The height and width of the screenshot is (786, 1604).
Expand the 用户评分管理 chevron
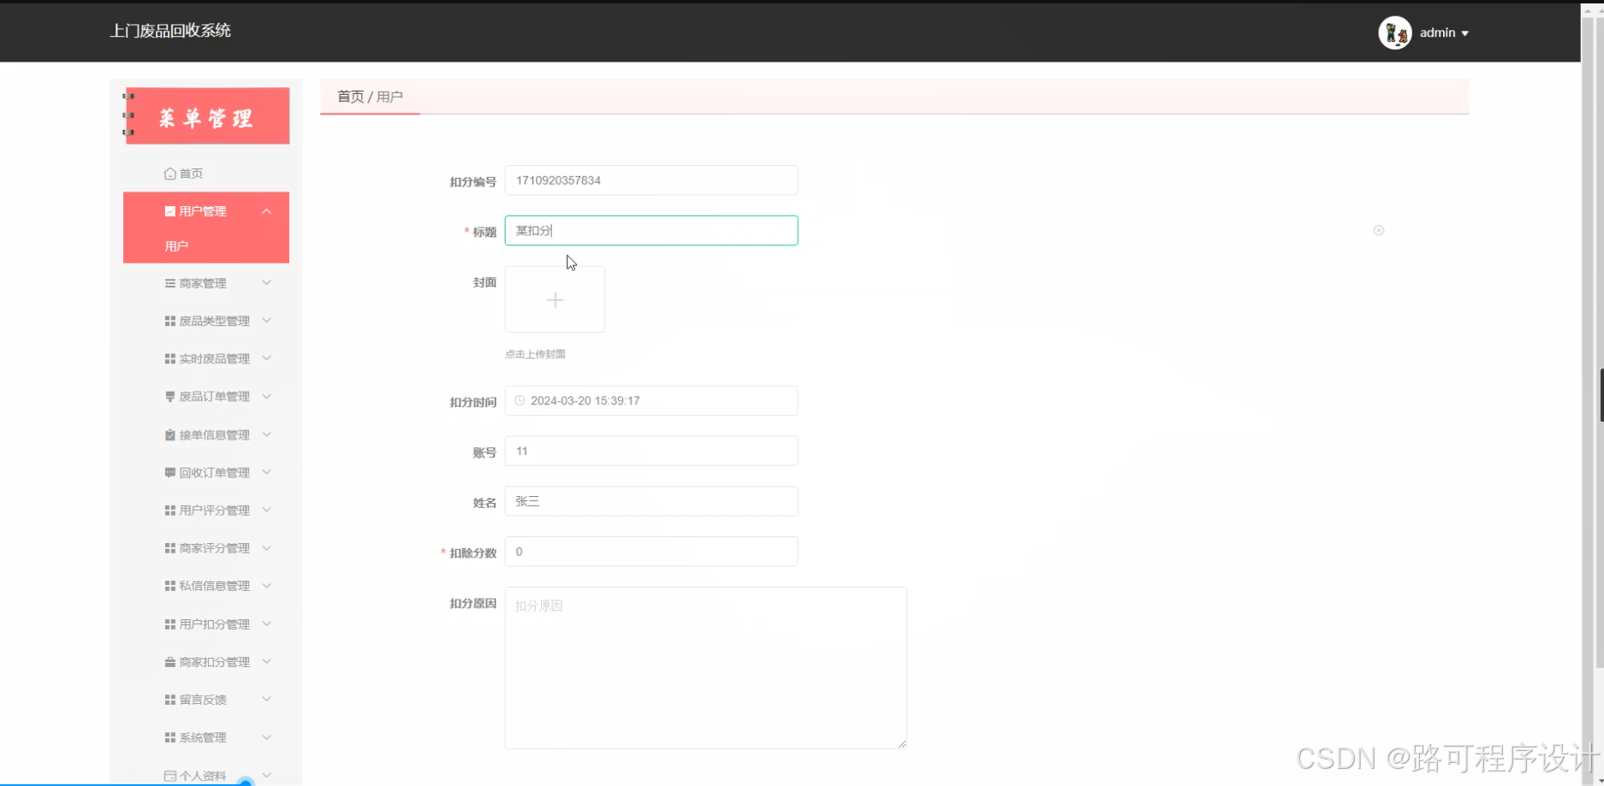coord(266,510)
